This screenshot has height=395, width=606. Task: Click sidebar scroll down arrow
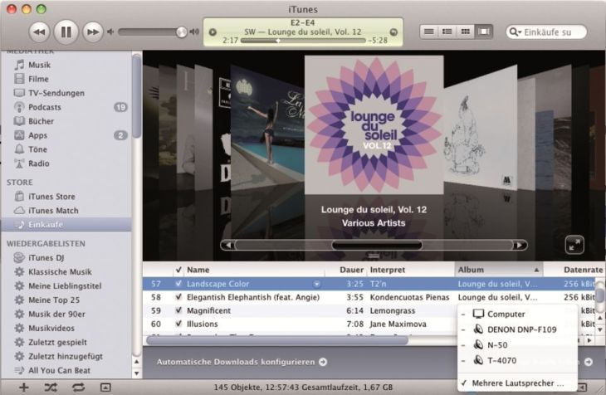pyautogui.click(x=137, y=373)
